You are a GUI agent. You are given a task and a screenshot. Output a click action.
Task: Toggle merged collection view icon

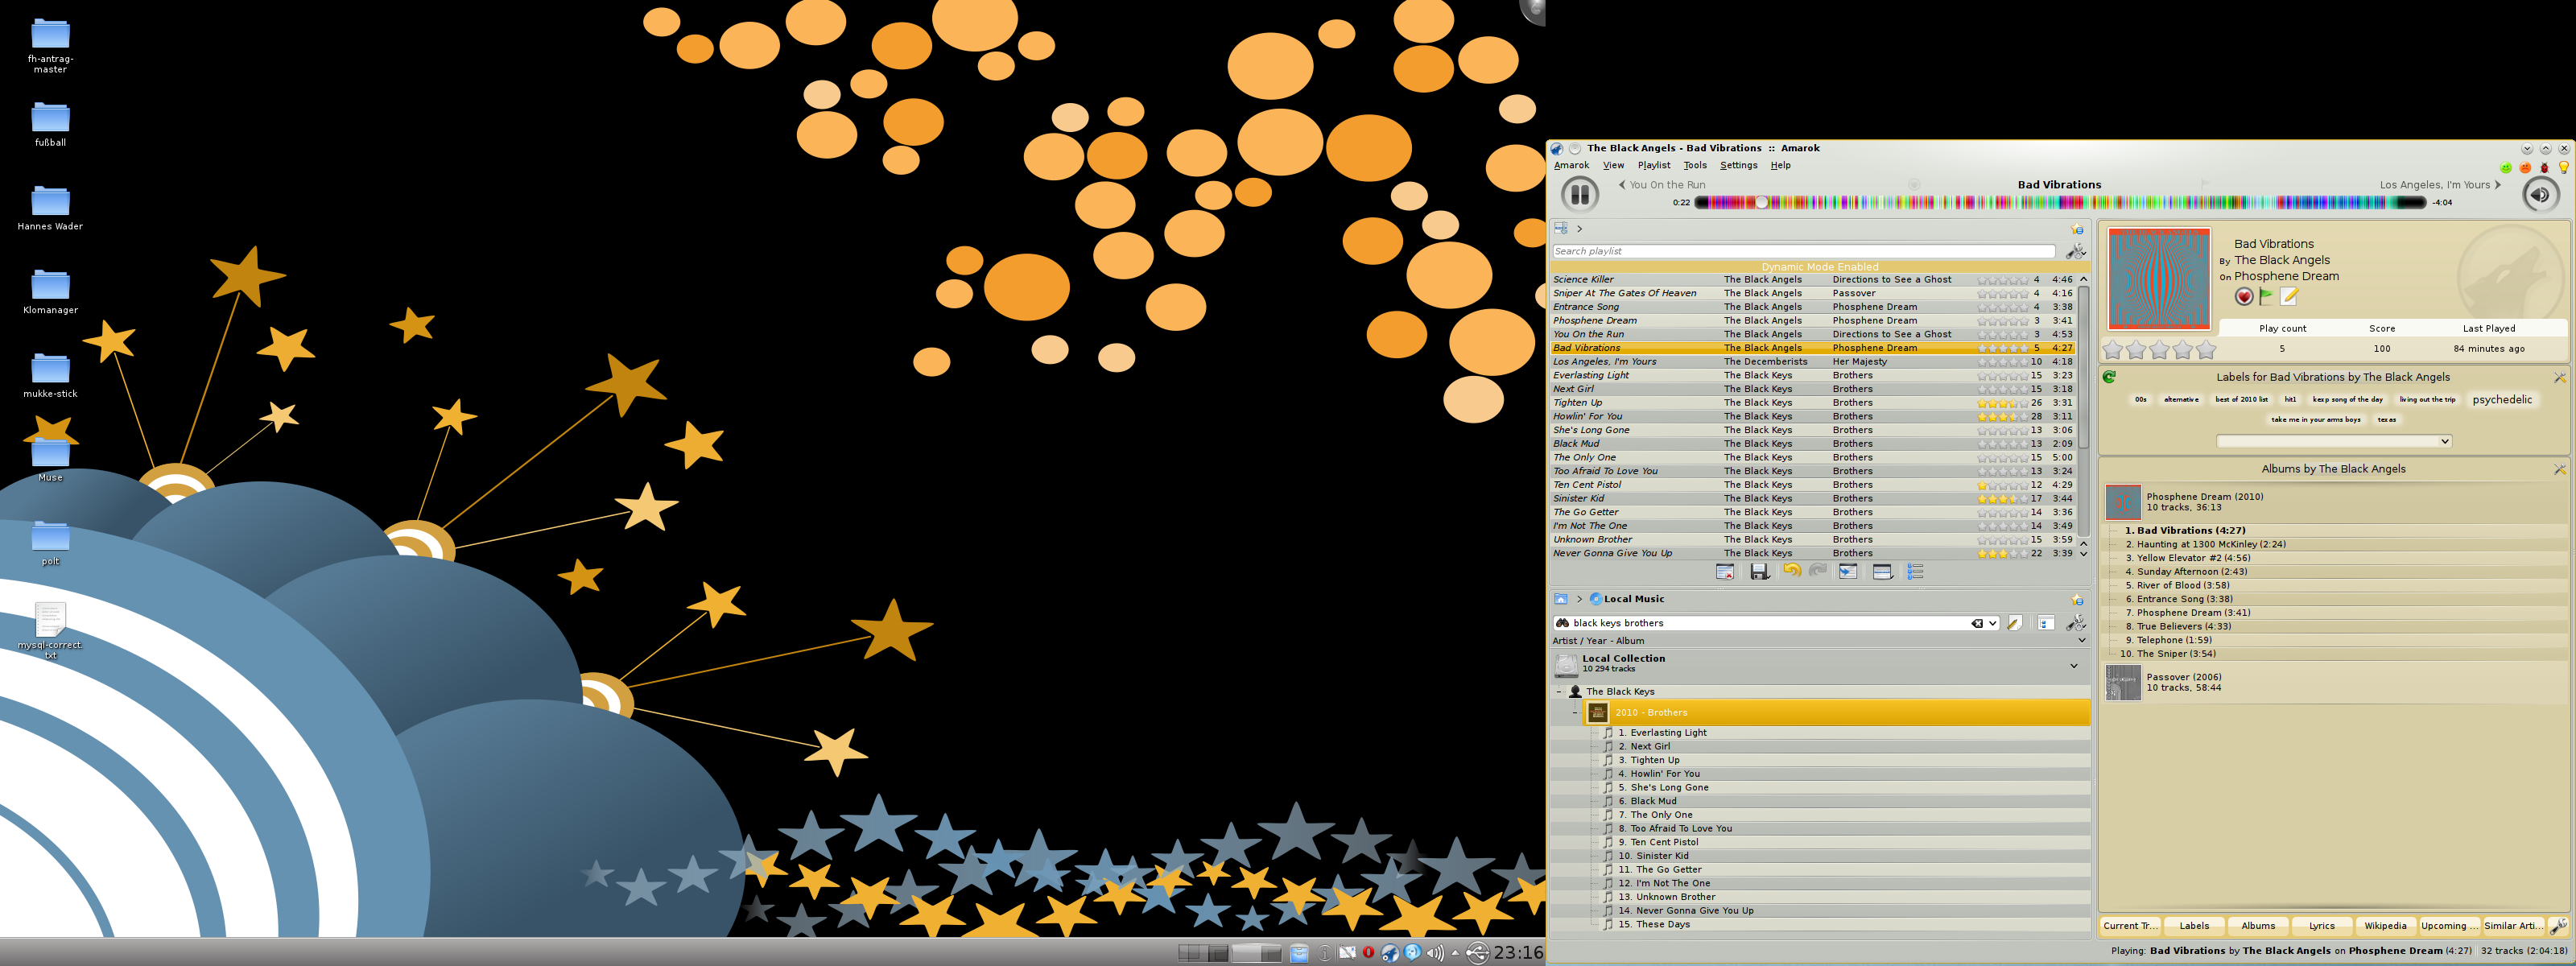tap(2045, 623)
